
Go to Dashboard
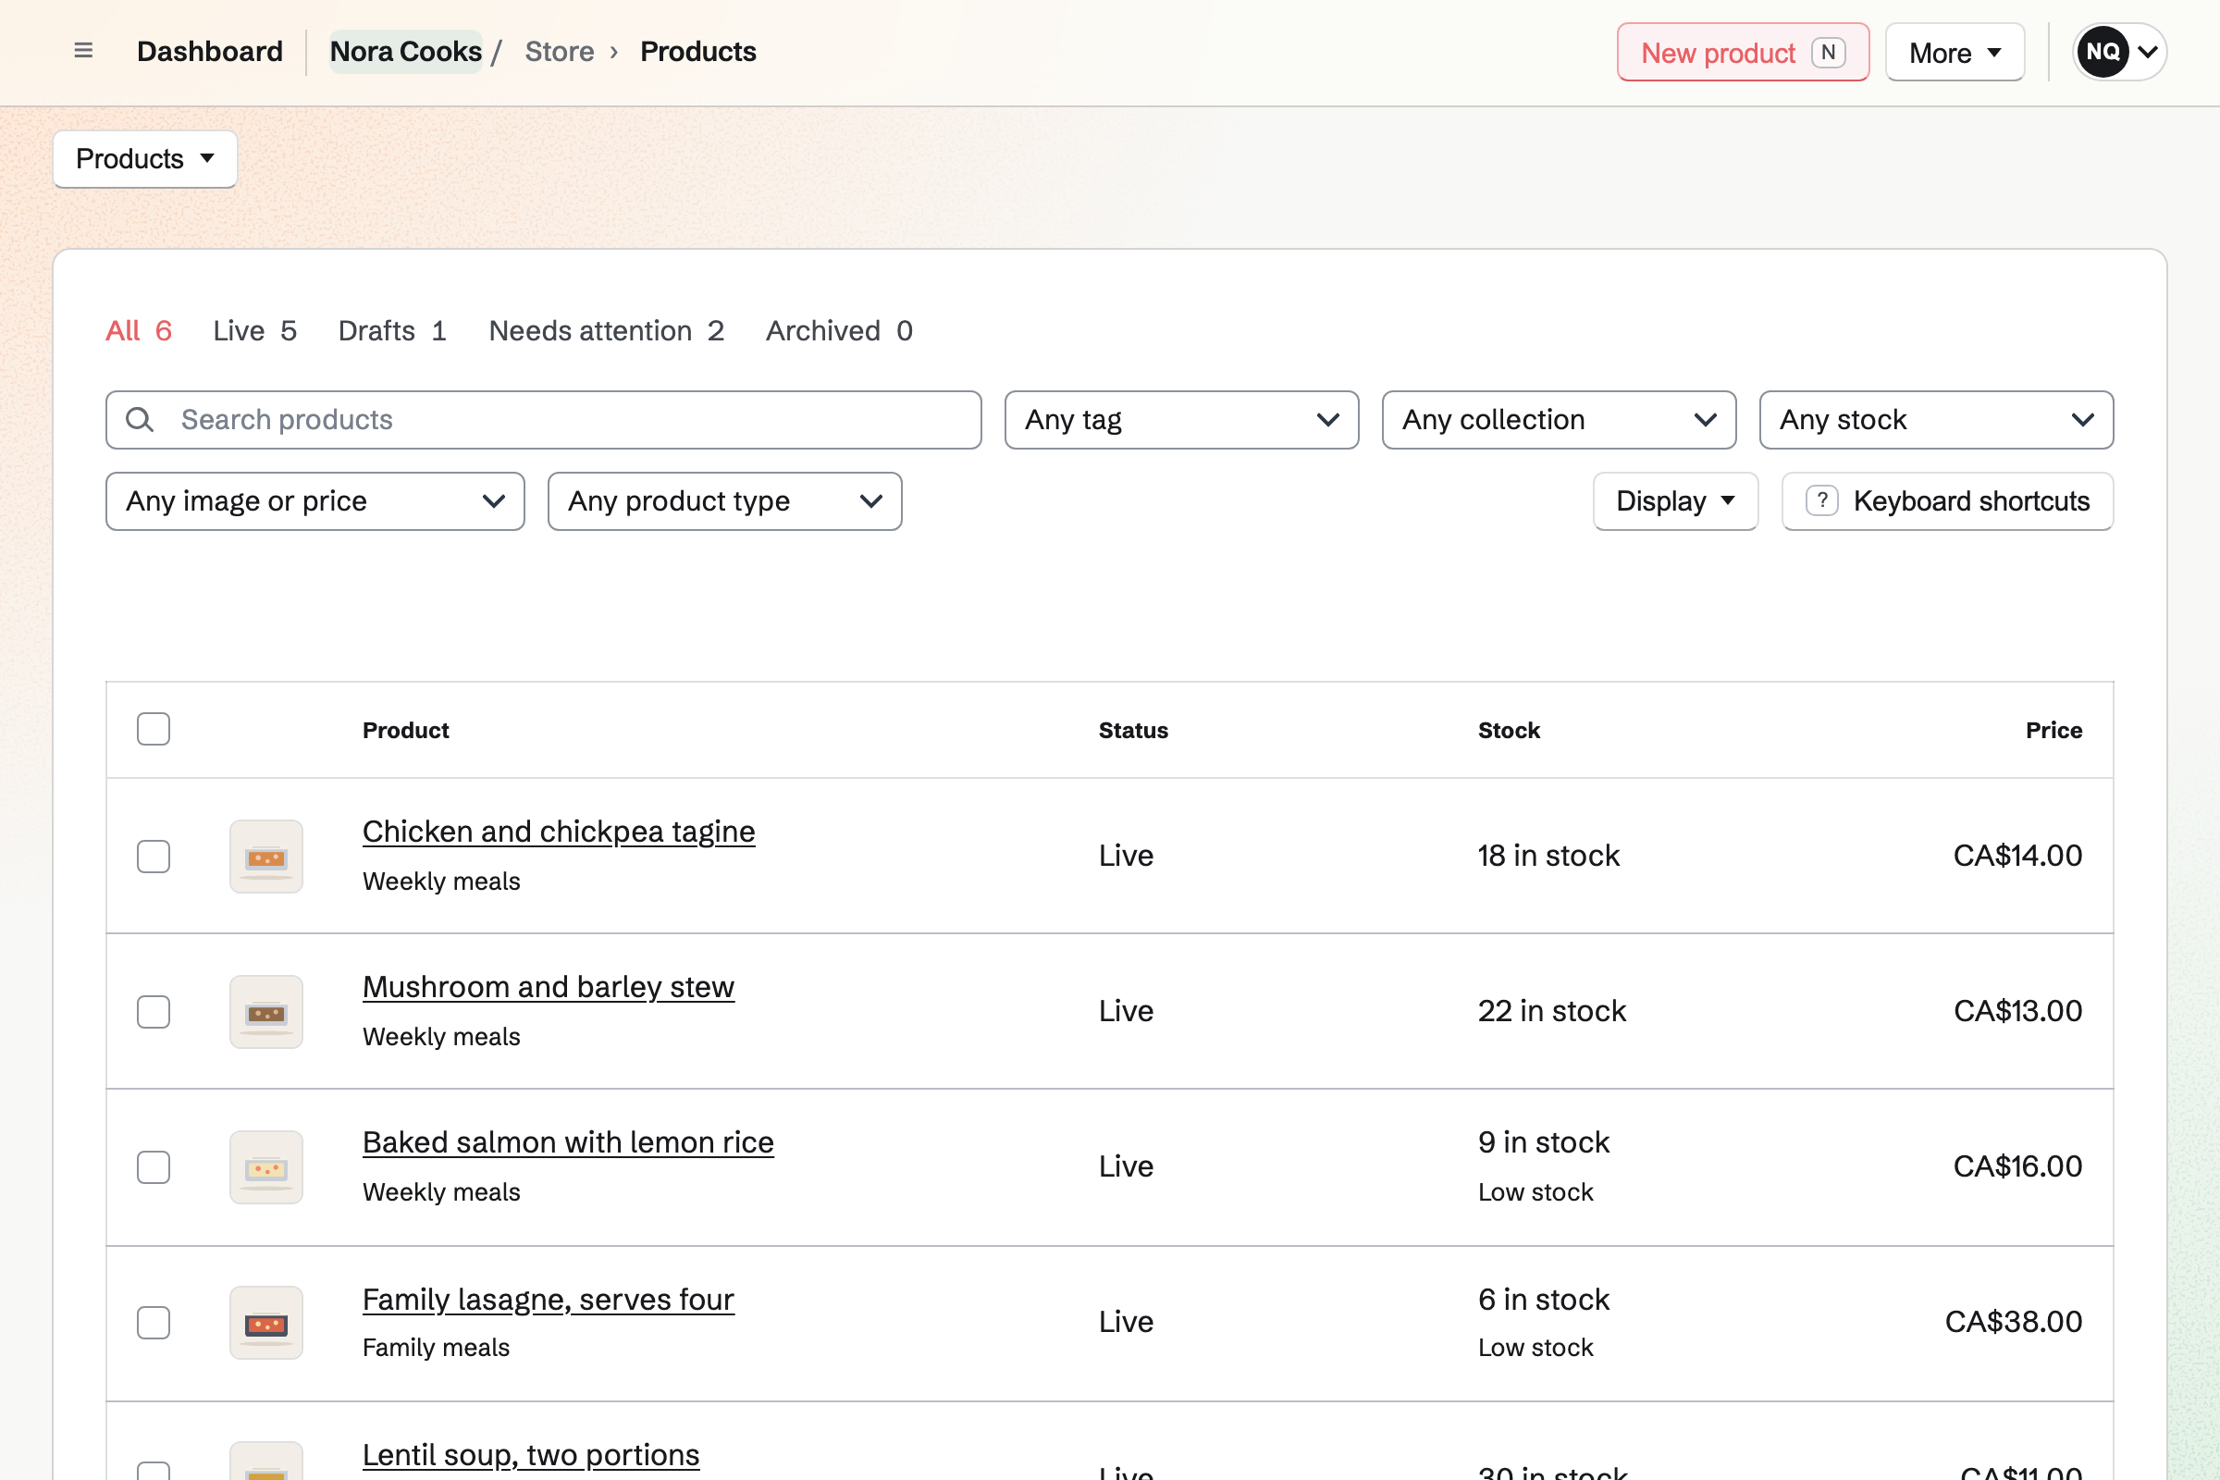pyautogui.click(x=210, y=51)
